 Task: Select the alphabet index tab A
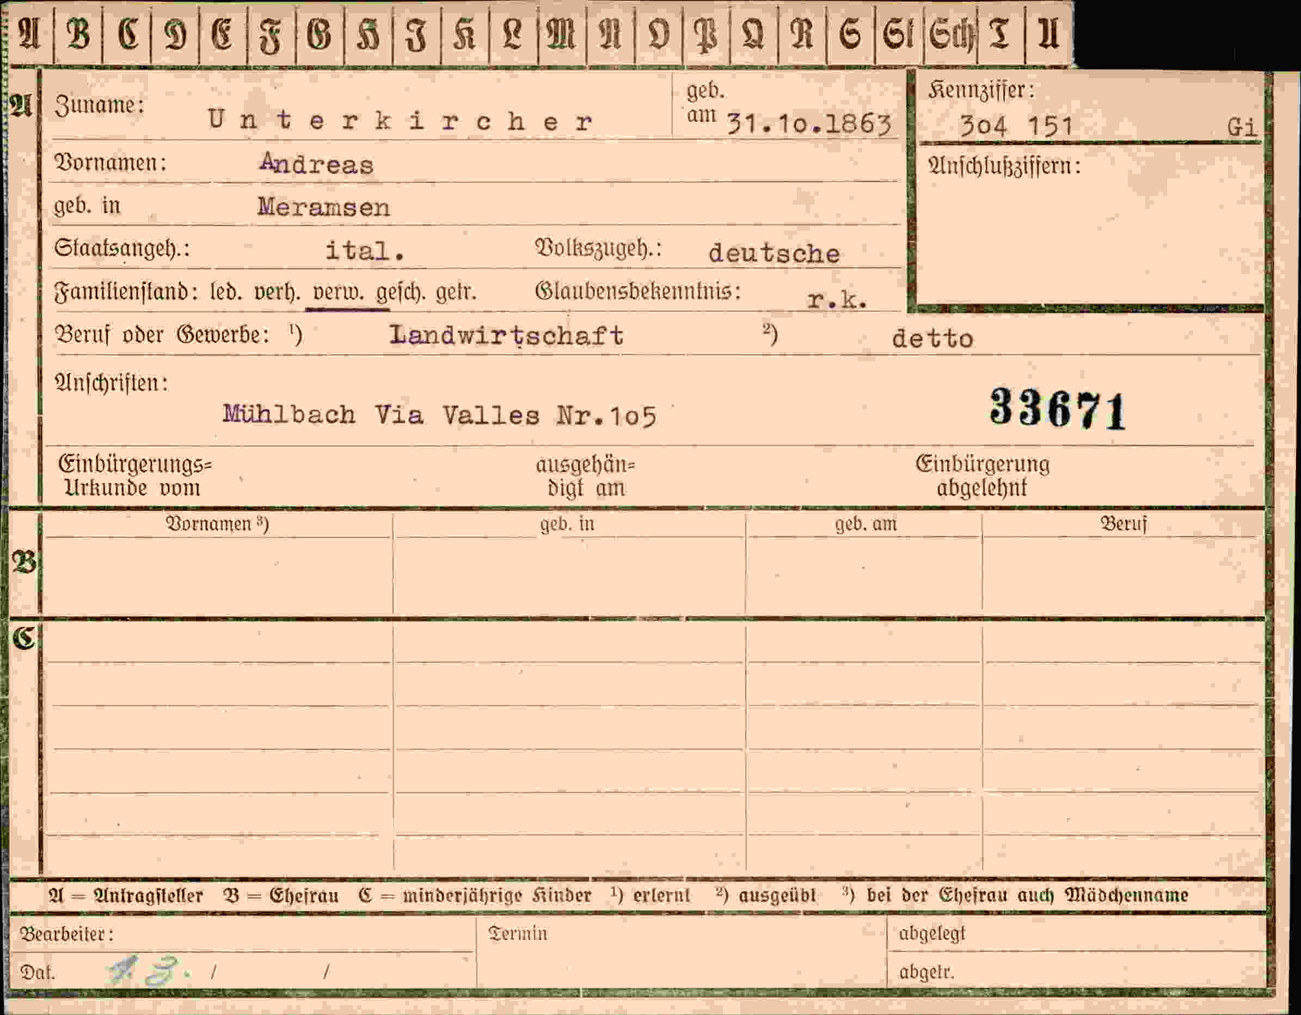(x=30, y=34)
